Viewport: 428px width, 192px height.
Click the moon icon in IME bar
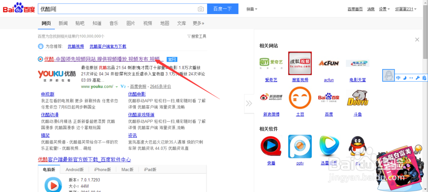point(405,78)
